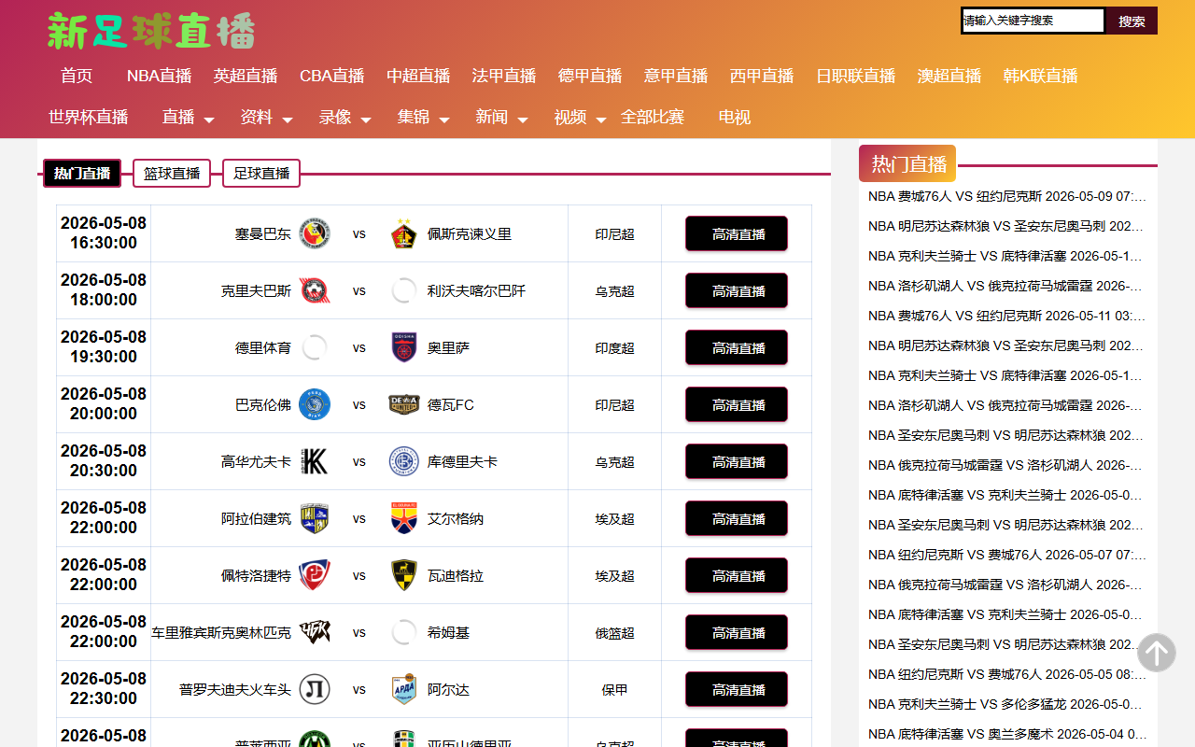Expand the 集锦 dropdown menu
The image size is (1195, 747).
tap(423, 118)
